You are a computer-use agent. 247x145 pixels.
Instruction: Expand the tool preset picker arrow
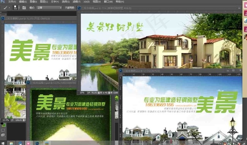[x=9, y=8]
